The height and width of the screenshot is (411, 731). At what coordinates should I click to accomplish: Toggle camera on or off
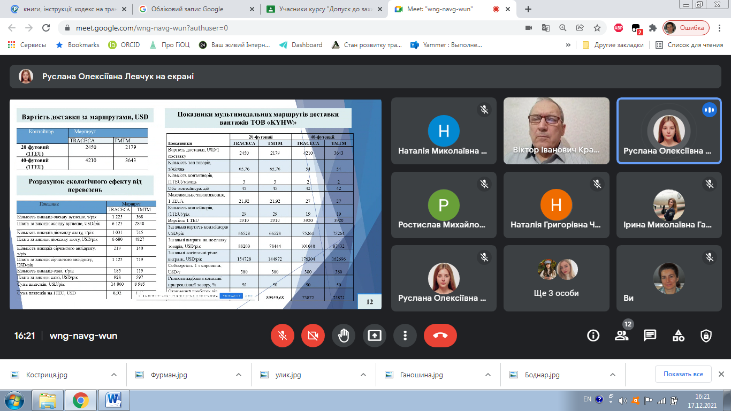(313, 336)
